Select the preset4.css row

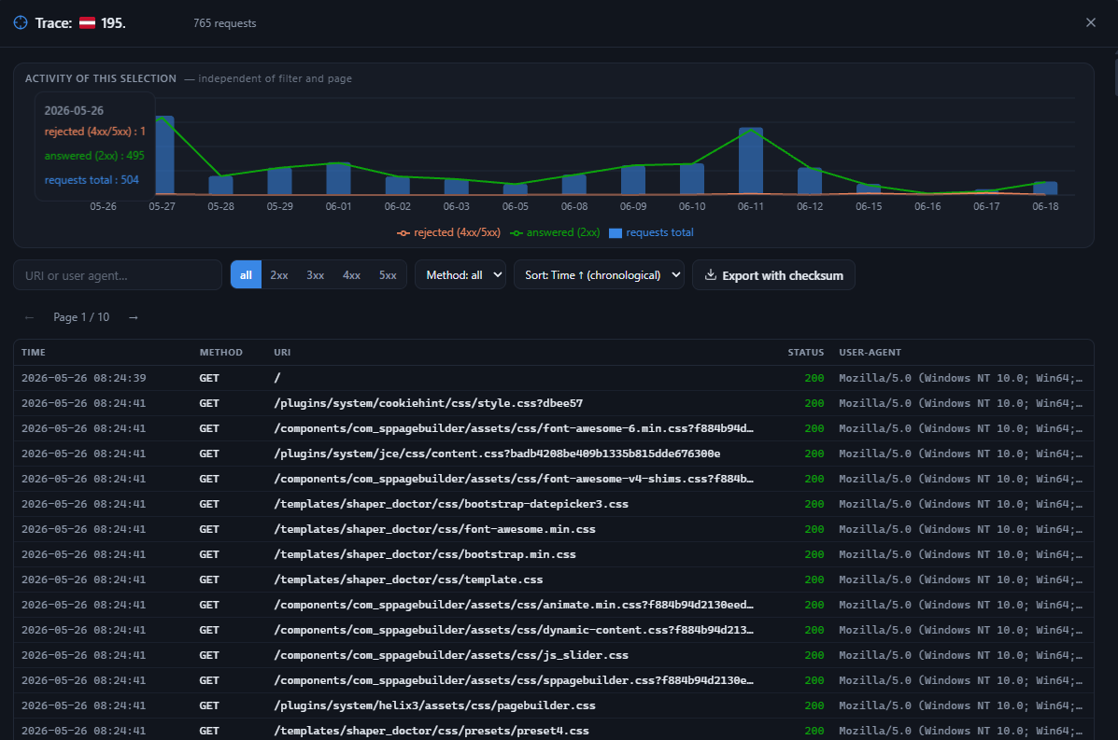tap(553, 731)
